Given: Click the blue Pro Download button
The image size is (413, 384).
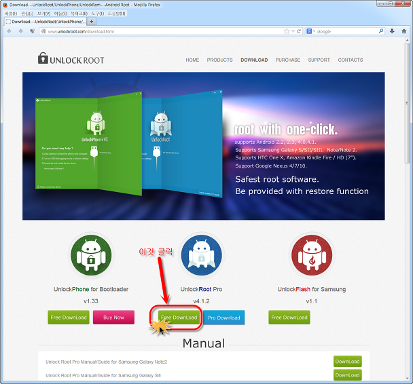Looking at the screenshot, I should (x=224, y=318).
